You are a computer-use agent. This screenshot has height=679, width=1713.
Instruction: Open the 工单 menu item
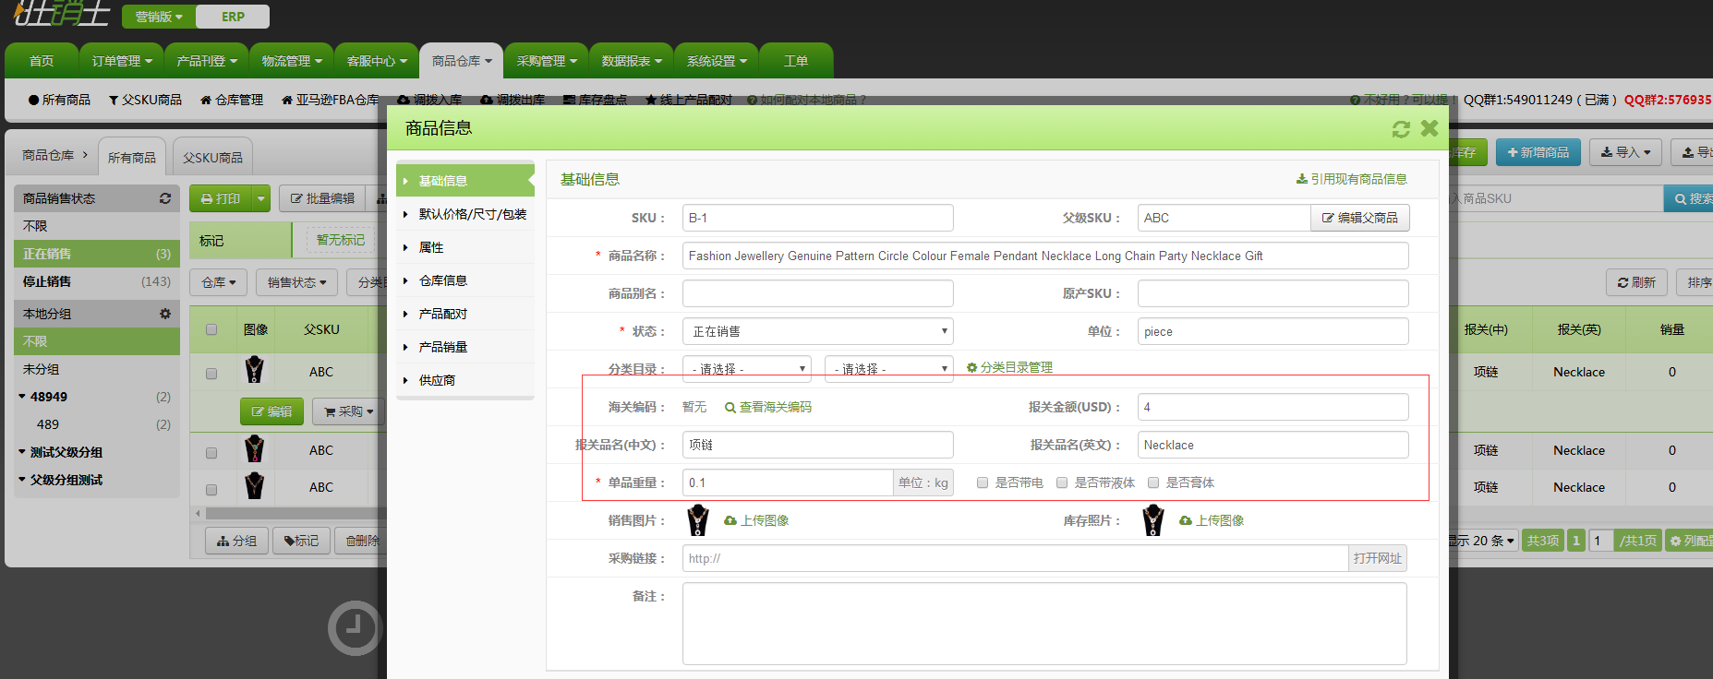click(x=796, y=61)
